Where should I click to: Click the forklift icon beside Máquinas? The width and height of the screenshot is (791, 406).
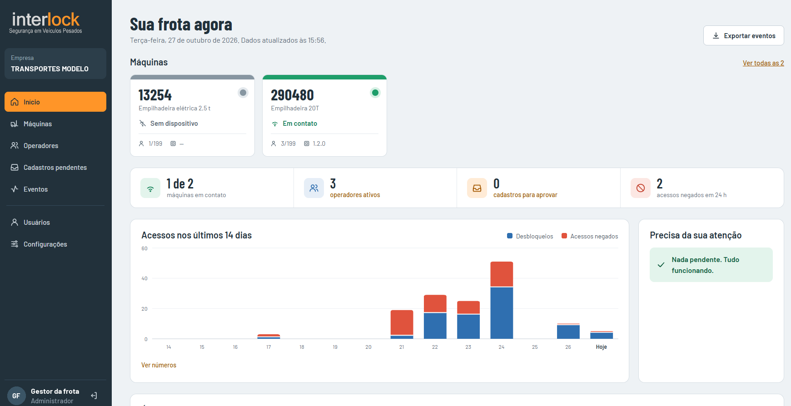click(15, 124)
